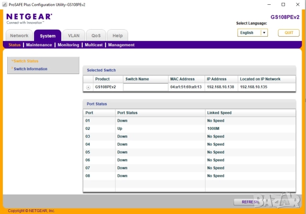This screenshot has height=214, width=306.
Task: Click the language dropdown arrow
Action: 263,33
